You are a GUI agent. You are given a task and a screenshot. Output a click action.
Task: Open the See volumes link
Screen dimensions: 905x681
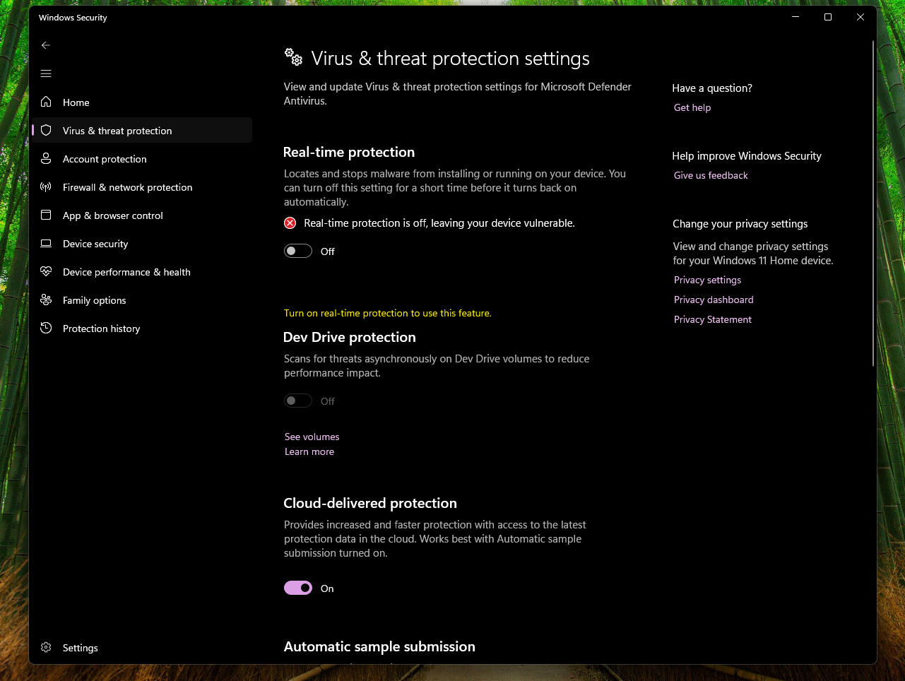(312, 437)
